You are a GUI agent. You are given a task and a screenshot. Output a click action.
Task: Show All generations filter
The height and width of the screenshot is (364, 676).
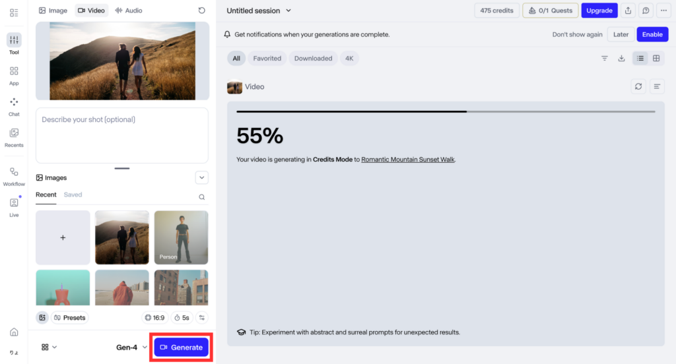(x=236, y=58)
